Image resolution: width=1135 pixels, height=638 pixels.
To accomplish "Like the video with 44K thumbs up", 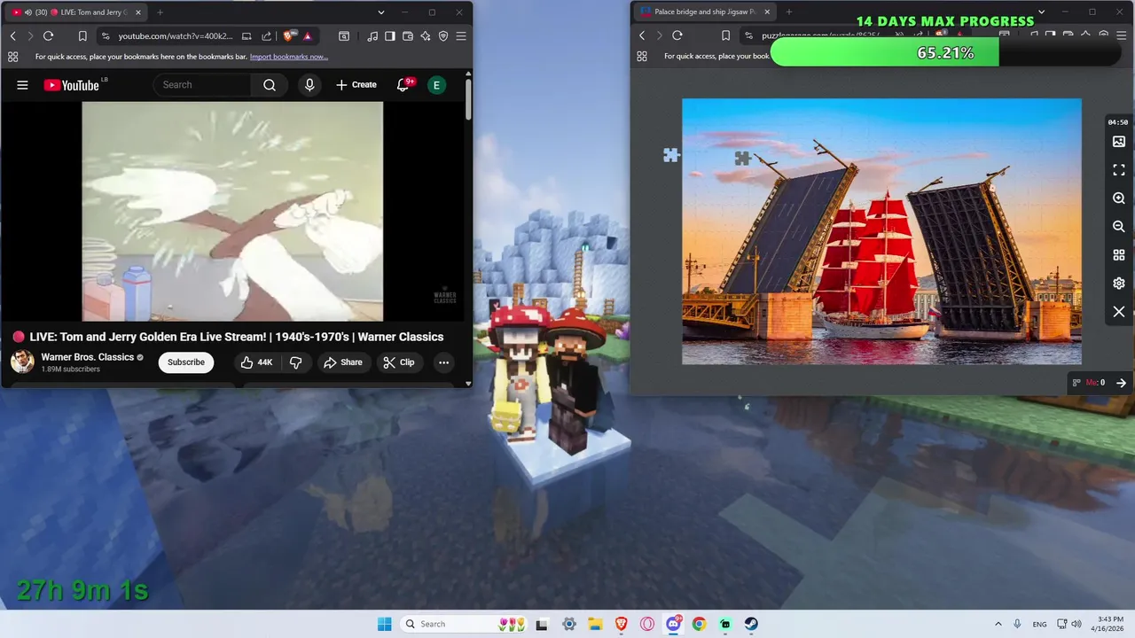I will pyautogui.click(x=257, y=362).
